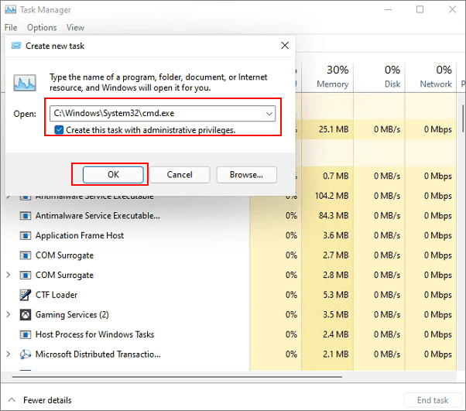Image resolution: width=466 pixels, height=411 pixels.
Task: Click the Microsoft Distributed Transaction process icon
Action: [24, 354]
